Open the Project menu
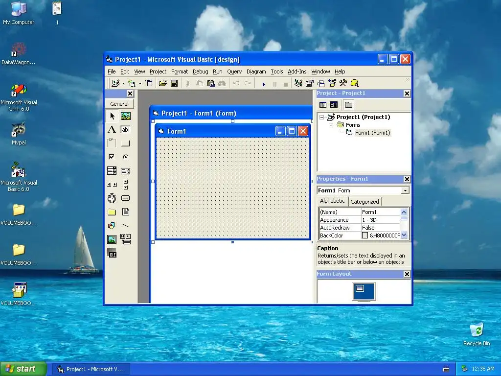This screenshot has height=376, width=501. (x=158, y=71)
